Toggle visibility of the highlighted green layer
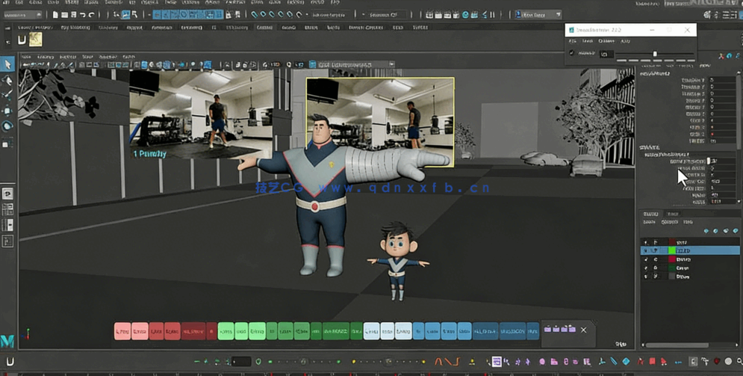The height and width of the screenshot is (376, 743). tap(646, 251)
